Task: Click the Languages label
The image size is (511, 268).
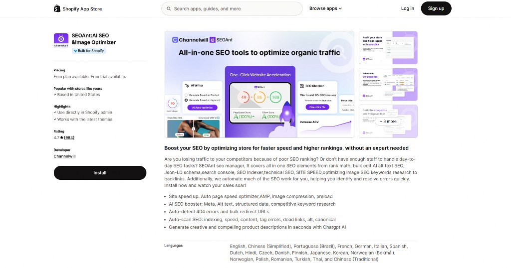Action: [173, 246]
